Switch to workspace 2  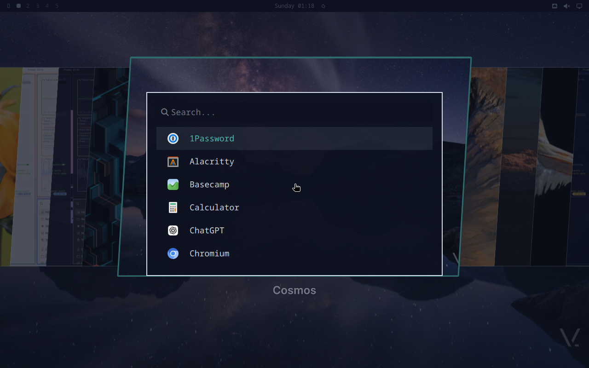28,6
